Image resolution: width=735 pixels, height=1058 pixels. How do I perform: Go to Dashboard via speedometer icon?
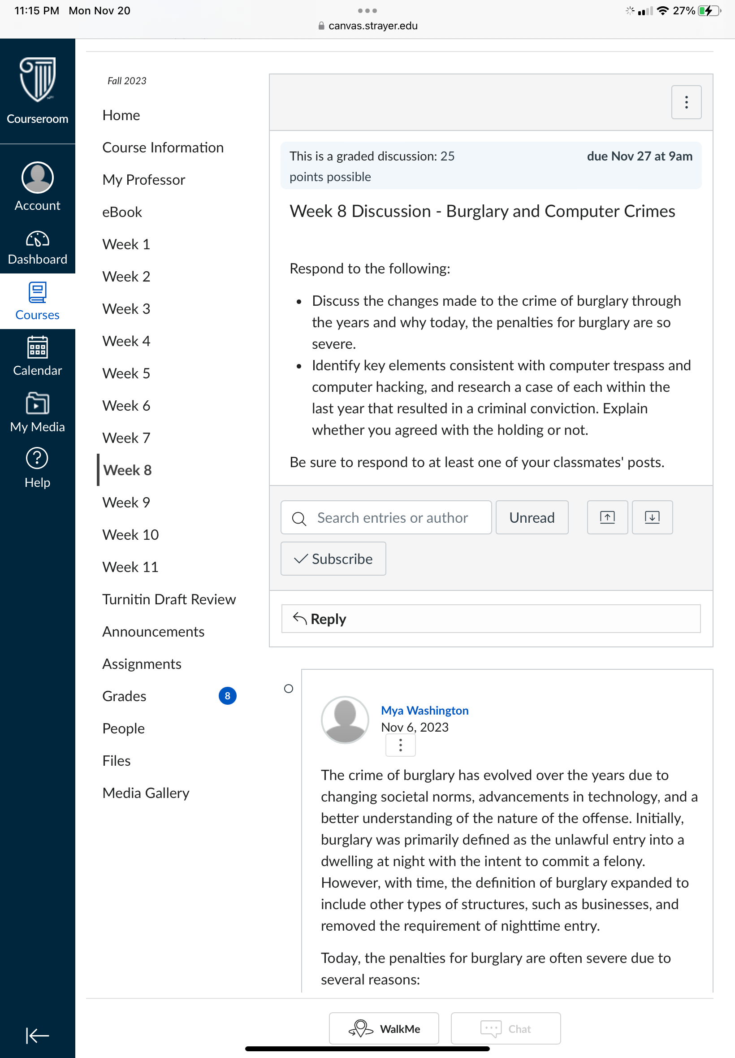tap(37, 239)
